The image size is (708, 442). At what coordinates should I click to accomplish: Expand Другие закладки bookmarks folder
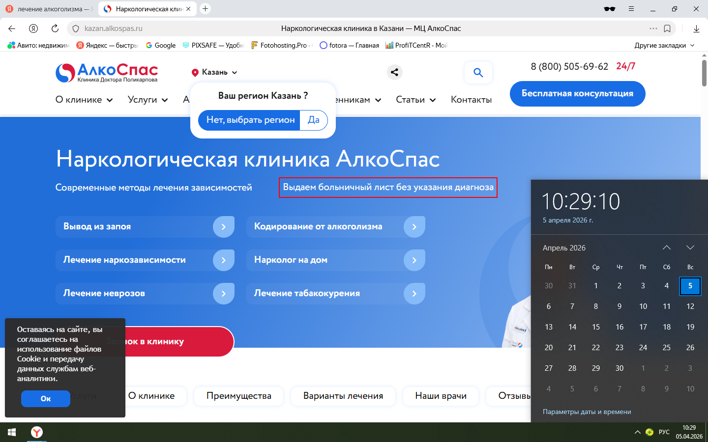pyautogui.click(x=664, y=45)
